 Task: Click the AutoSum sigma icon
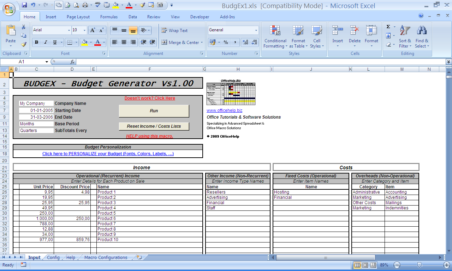pyautogui.click(x=388, y=27)
